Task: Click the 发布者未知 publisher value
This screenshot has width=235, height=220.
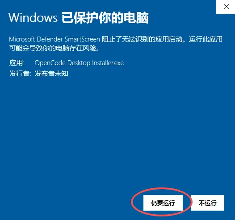Action: (51, 74)
